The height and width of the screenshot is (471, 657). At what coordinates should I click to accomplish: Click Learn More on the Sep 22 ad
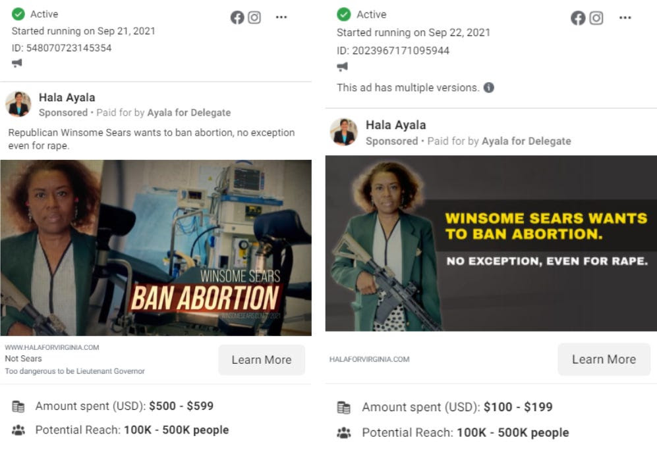604,359
